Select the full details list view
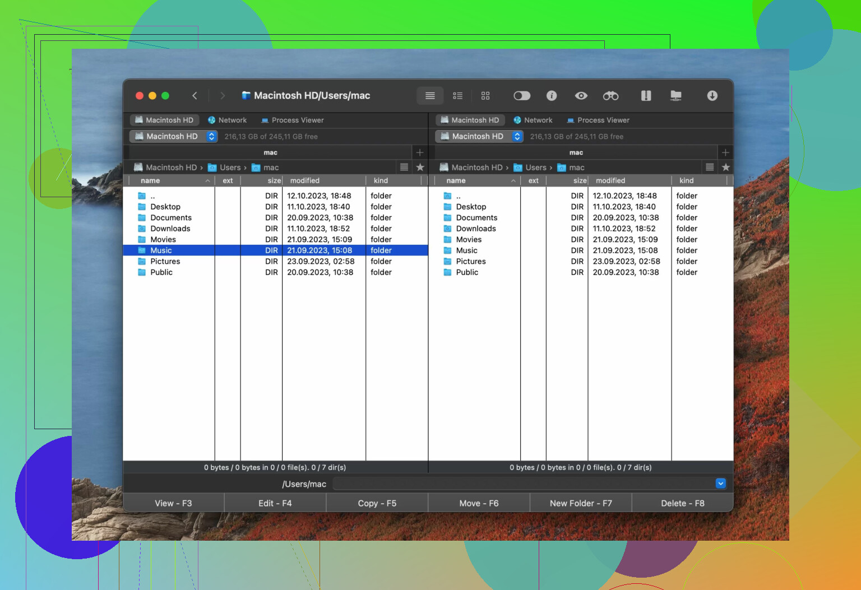 [430, 96]
